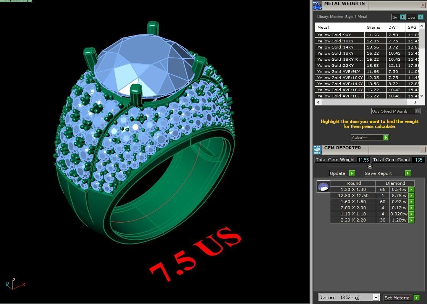Select the Yellow Gold:18KY row
The image size is (427, 304).
pos(367,53)
